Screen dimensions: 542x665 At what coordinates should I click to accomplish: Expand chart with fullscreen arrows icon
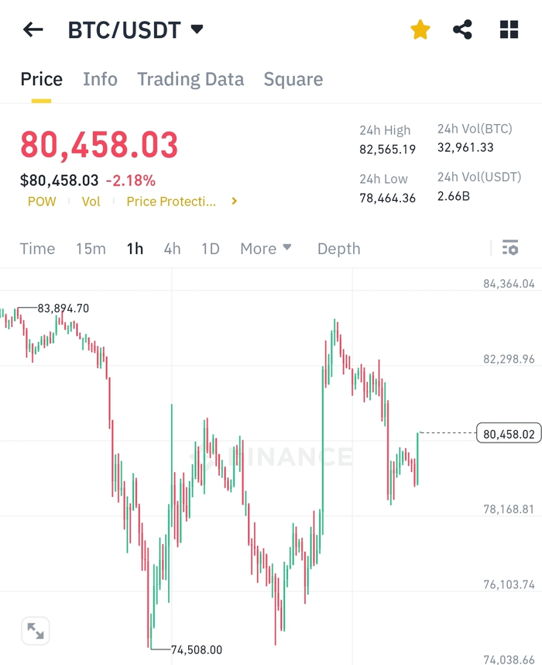click(x=36, y=631)
